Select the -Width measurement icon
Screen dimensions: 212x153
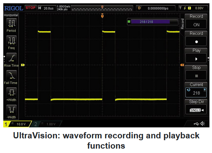tap(11, 109)
